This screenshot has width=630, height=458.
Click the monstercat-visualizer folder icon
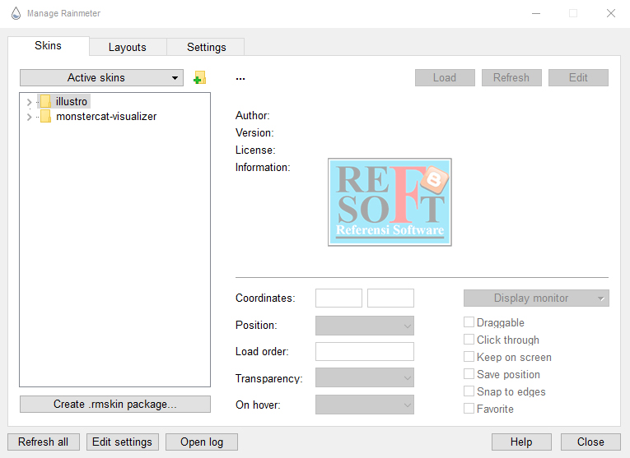coord(45,116)
